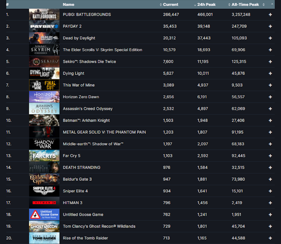281x244 pixels.
Task: Add DEATH STRANDING using plus icon
Action: [270, 168]
